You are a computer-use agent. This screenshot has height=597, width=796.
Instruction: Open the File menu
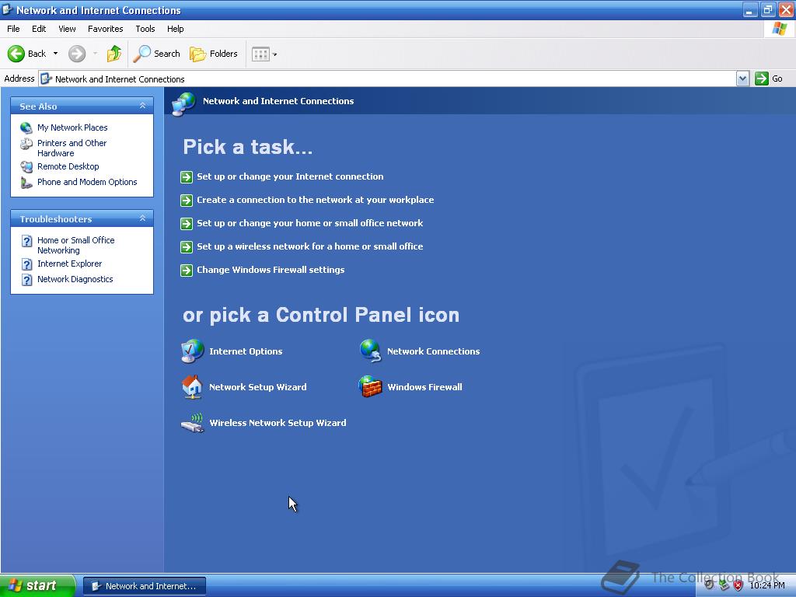[14, 29]
